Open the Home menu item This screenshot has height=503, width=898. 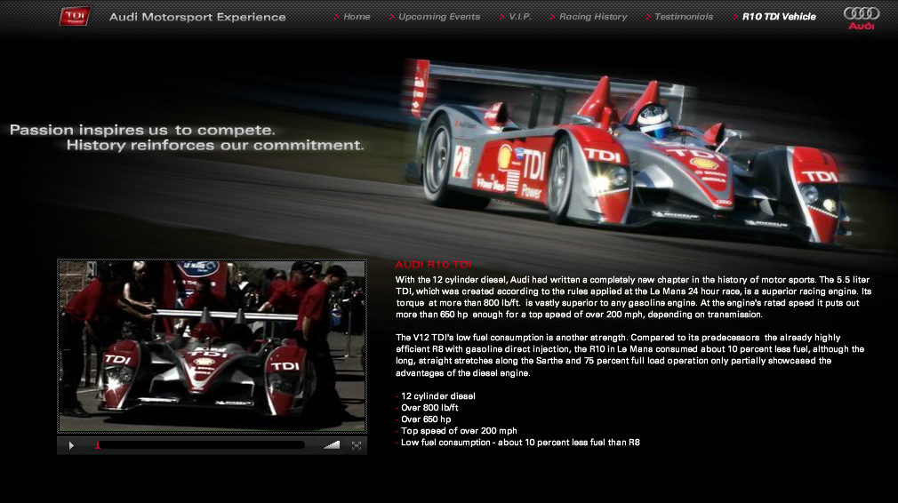click(357, 17)
